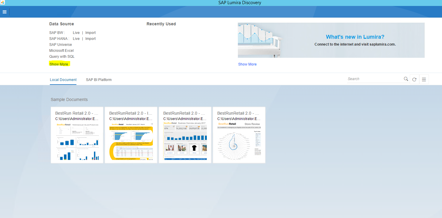This screenshot has width=442, height=218.
Task: Click the "SAP HANA :" label
Action: click(59, 39)
